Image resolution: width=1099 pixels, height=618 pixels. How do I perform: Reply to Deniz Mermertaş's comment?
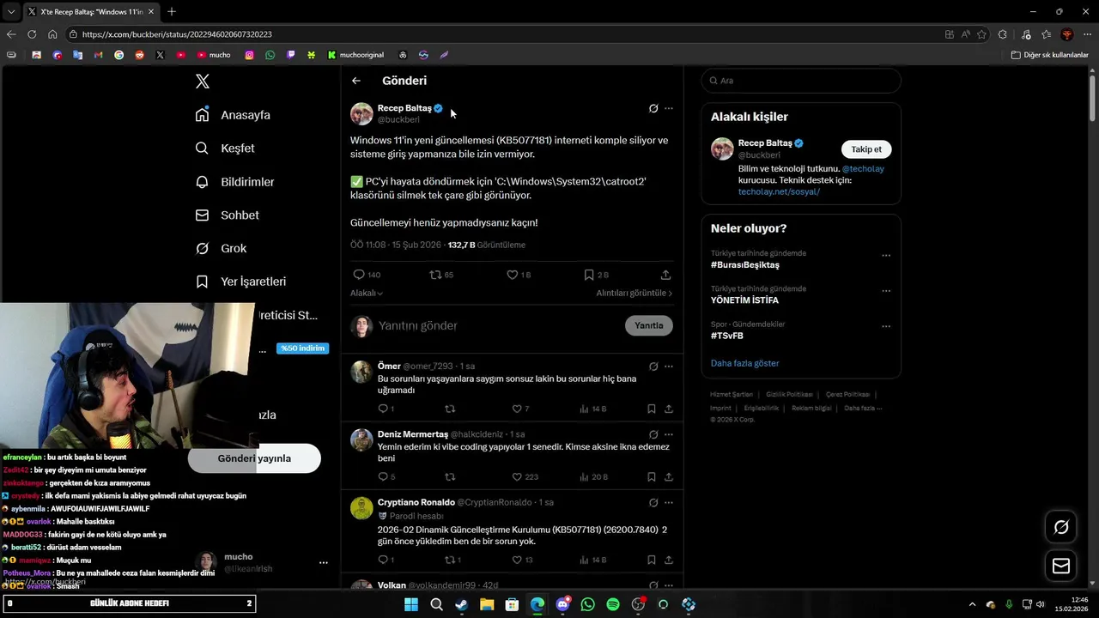[386, 477]
